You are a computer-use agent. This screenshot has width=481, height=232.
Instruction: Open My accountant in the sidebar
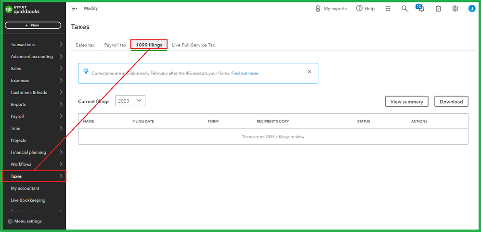pos(25,189)
